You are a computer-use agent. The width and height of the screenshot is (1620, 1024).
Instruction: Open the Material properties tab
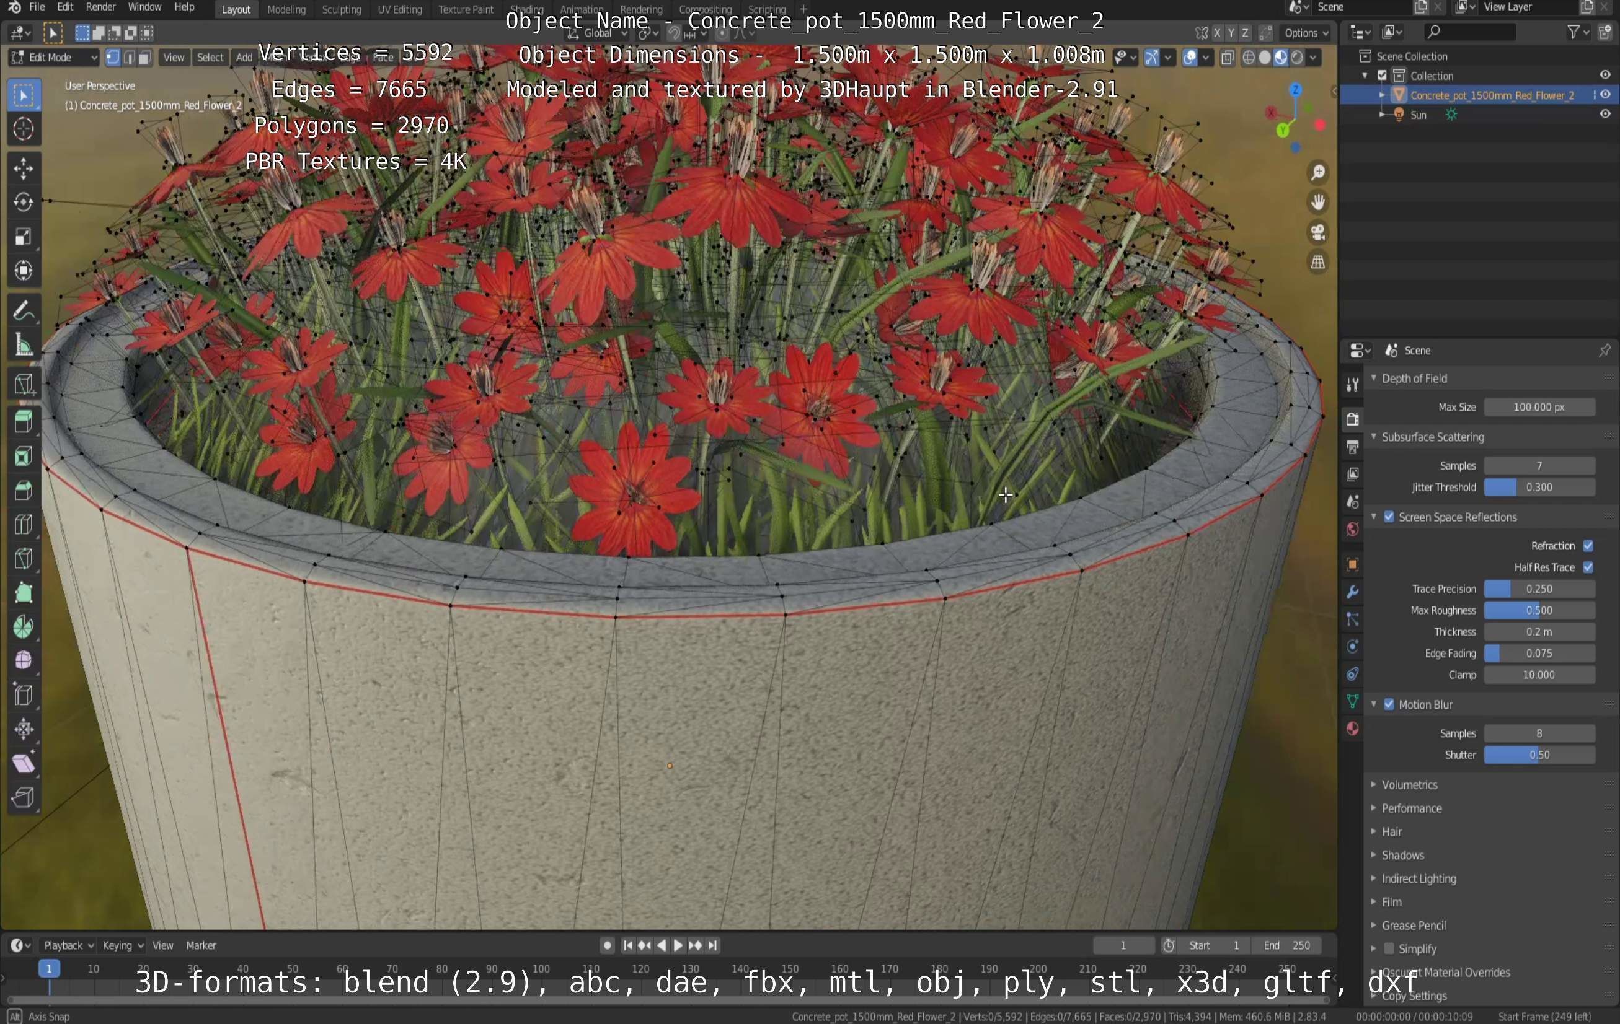click(1352, 730)
